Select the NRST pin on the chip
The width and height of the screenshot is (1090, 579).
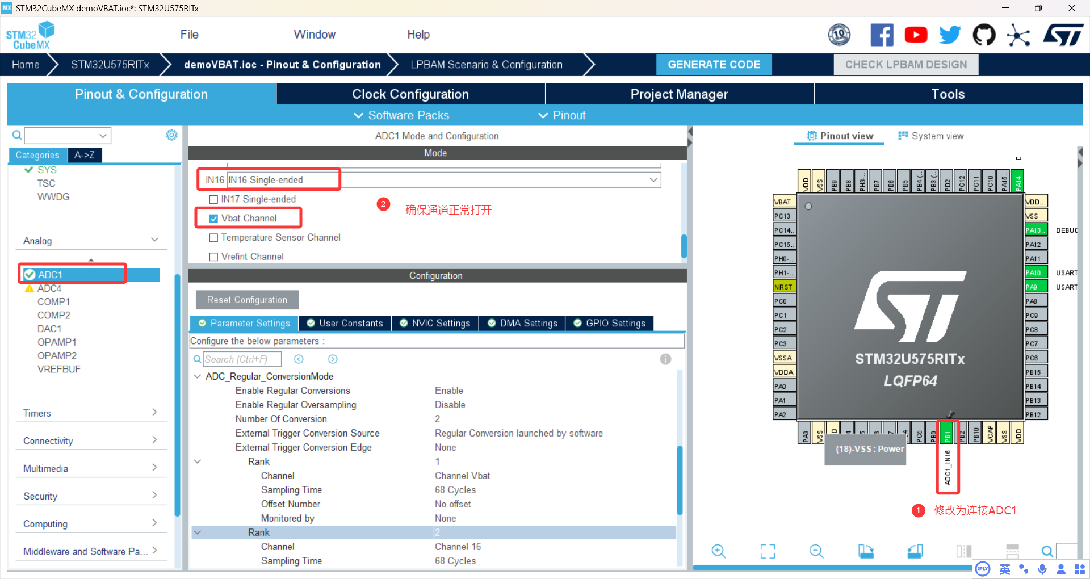click(x=785, y=287)
